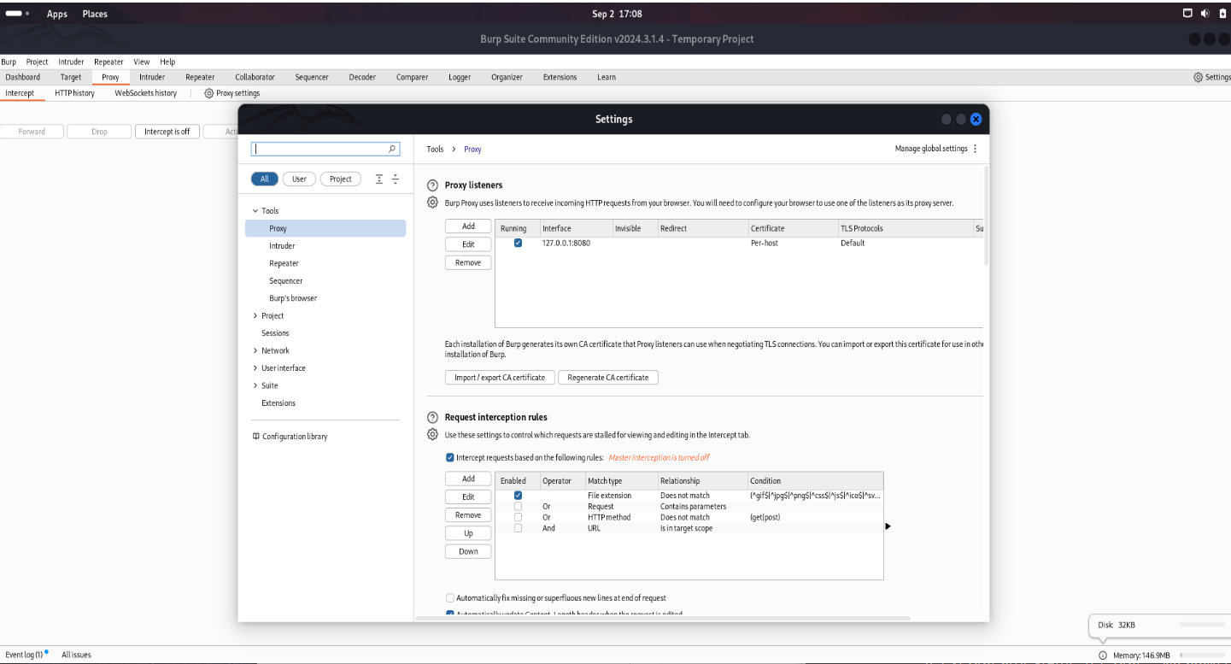Expand the Network tree section

click(x=255, y=351)
